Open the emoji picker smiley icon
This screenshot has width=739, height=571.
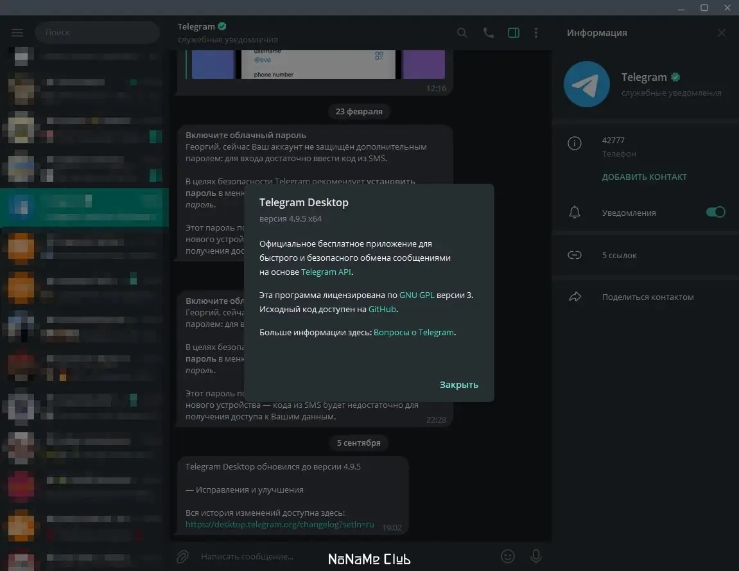click(x=508, y=556)
